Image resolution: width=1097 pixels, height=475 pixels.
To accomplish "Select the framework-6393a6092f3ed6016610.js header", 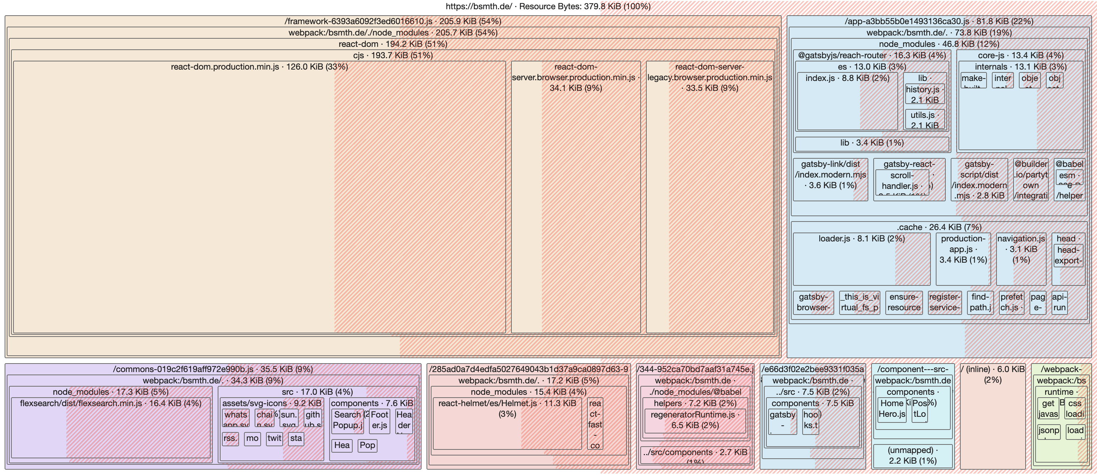I will [393, 21].
